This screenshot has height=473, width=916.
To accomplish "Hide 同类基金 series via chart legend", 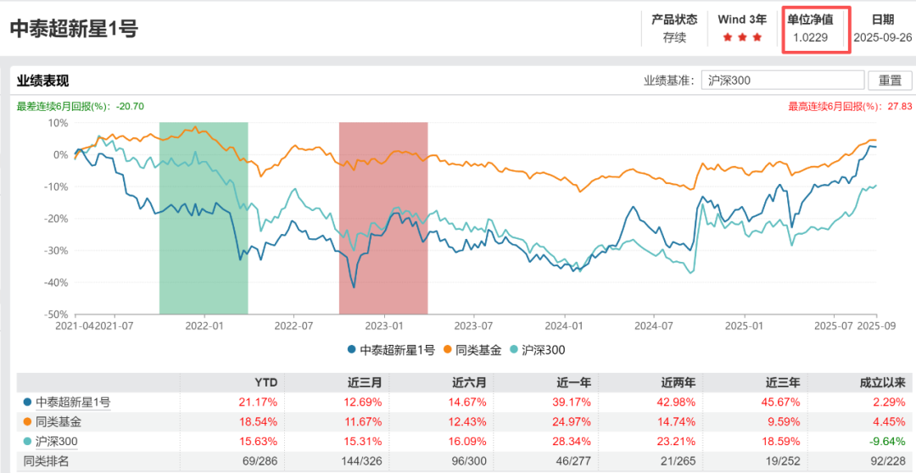I will pos(472,349).
